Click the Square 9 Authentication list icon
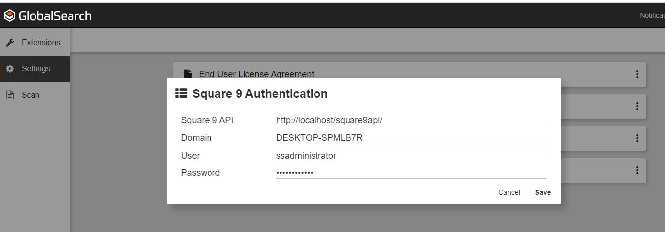Image resolution: width=665 pixels, height=232 pixels. pyautogui.click(x=181, y=94)
